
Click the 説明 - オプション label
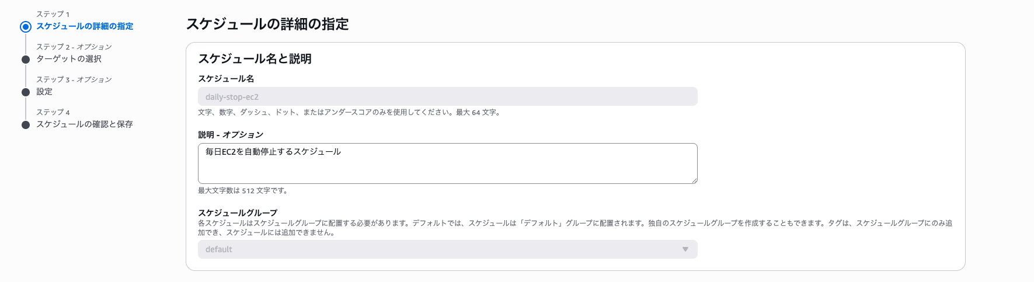point(231,135)
